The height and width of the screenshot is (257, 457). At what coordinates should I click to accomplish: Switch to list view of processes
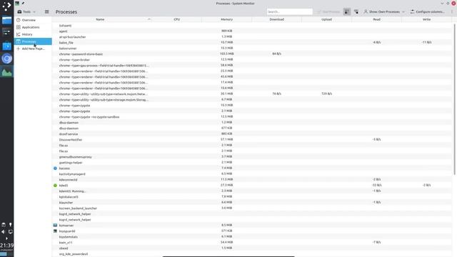tap(346, 11)
